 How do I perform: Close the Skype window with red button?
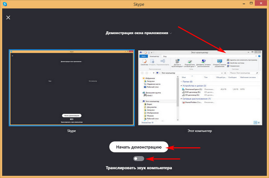261,3
